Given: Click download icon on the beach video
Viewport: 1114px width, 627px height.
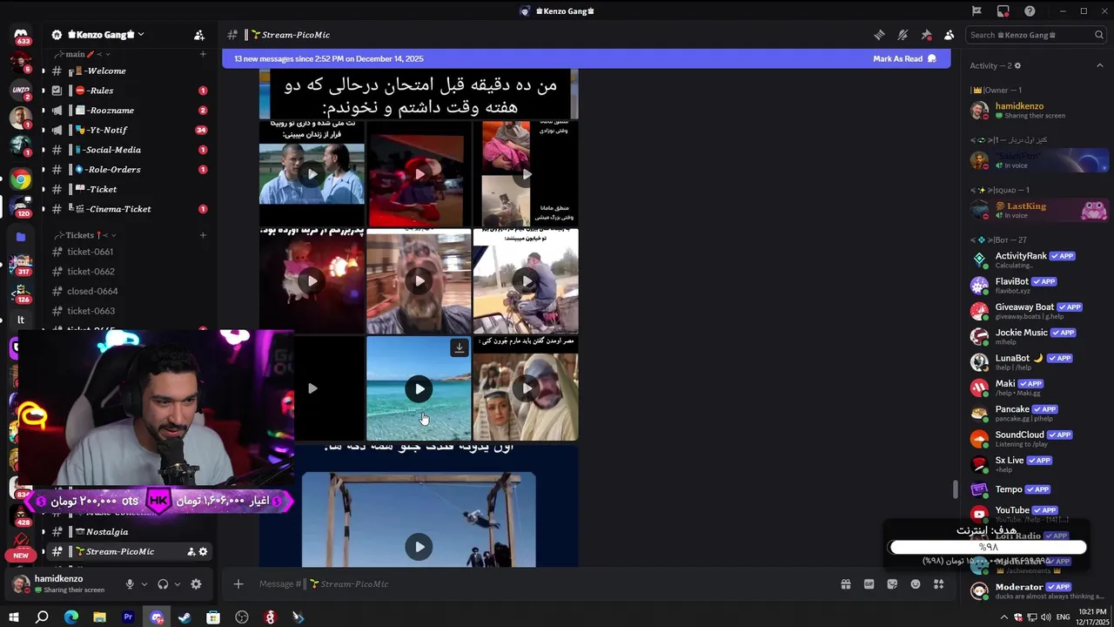Looking at the screenshot, I should pos(460,348).
